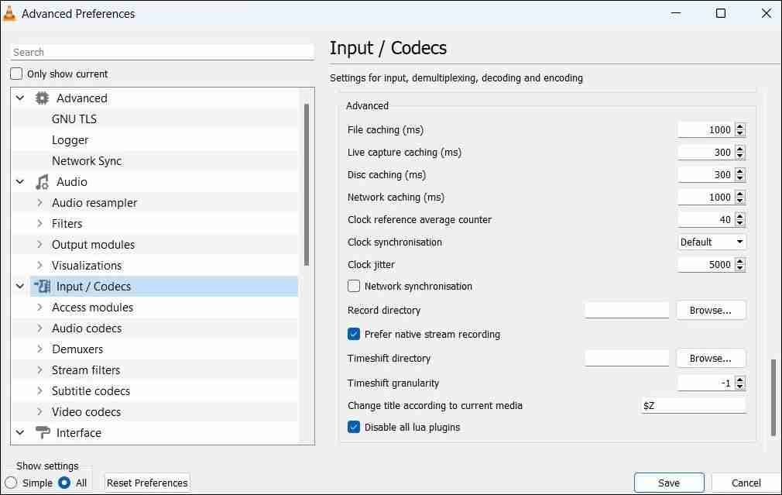The height and width of the screenshot is (495, 782).
Task: Uncheck Prefer native stream recording
Action: pyautogui.click(x=354, y=334)
